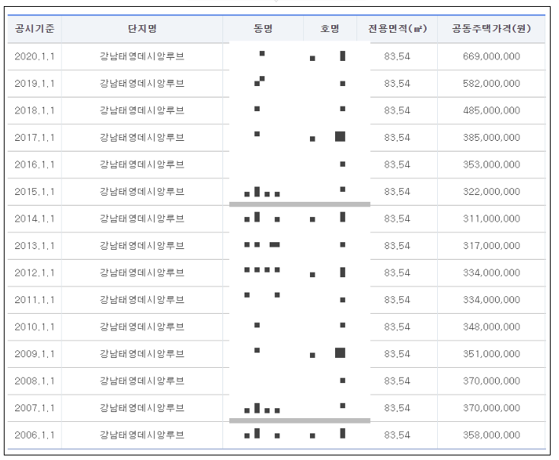Click the price 582,000,000

[x=491, y=84]
